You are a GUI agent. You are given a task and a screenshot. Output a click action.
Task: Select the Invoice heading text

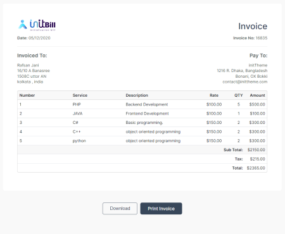tap(253, 27)
